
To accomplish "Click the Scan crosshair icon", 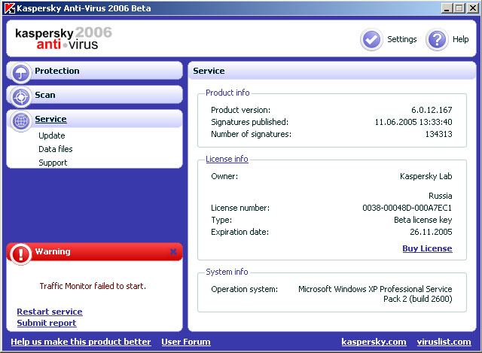I will [x=21, y=97].
